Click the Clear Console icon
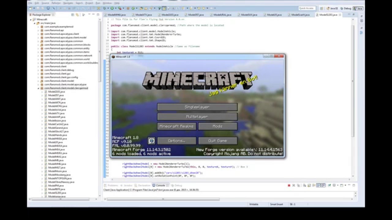Screen dimensions: 392x220 point(305,185)
